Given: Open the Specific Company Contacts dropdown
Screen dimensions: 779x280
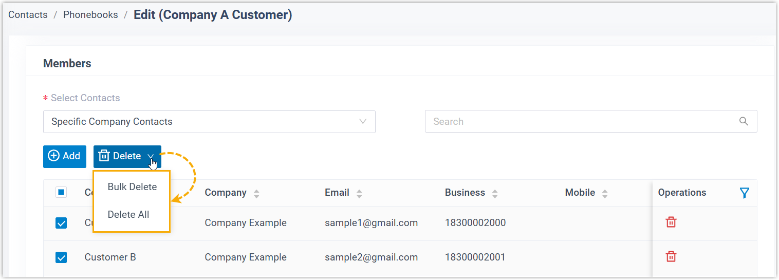Looking at the screenshot, I should pos(209,122).
